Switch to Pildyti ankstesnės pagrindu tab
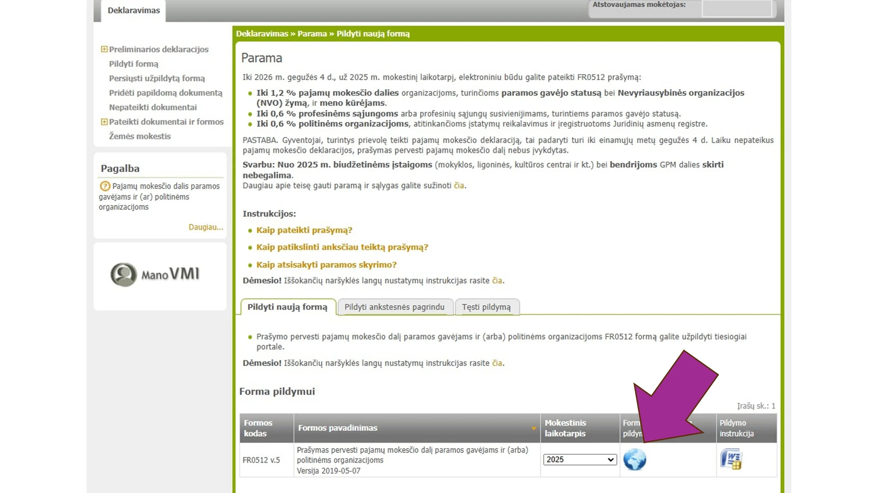 (394, 307)
